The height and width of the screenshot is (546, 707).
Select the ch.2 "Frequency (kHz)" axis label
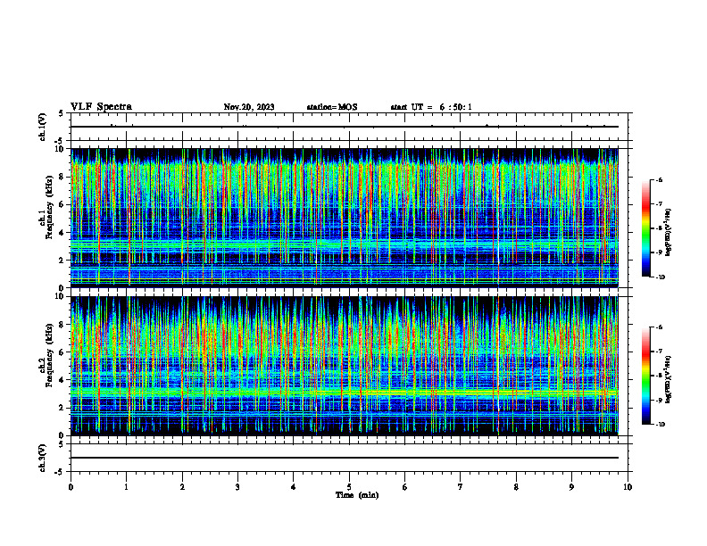(x=50, y=355)
